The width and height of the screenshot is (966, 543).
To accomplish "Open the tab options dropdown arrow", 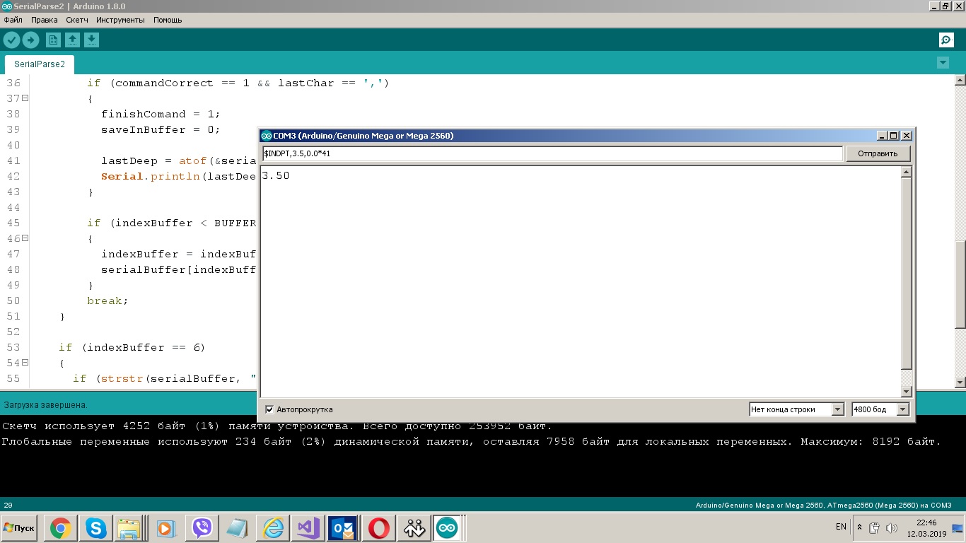I will 943,63.
